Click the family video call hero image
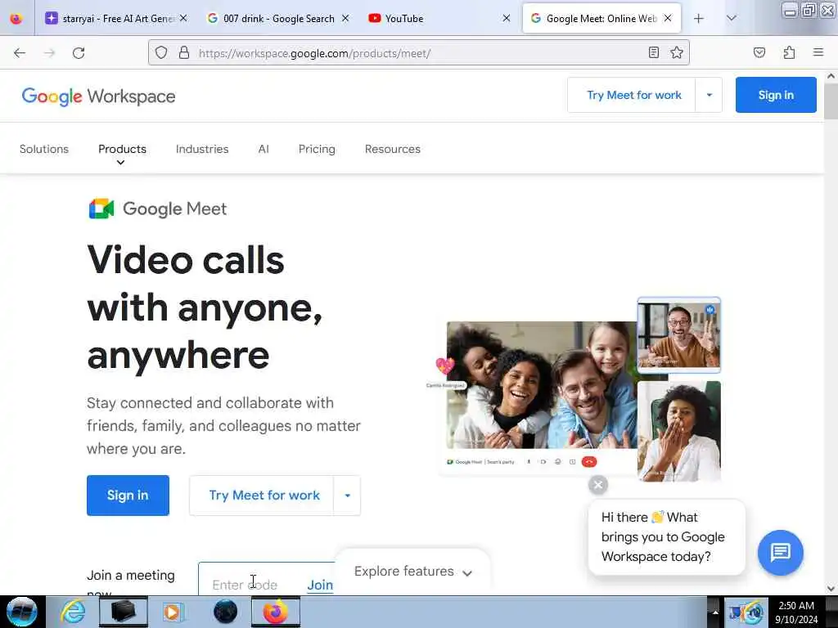This screenshot has height=628, width=838. point(542,385)
